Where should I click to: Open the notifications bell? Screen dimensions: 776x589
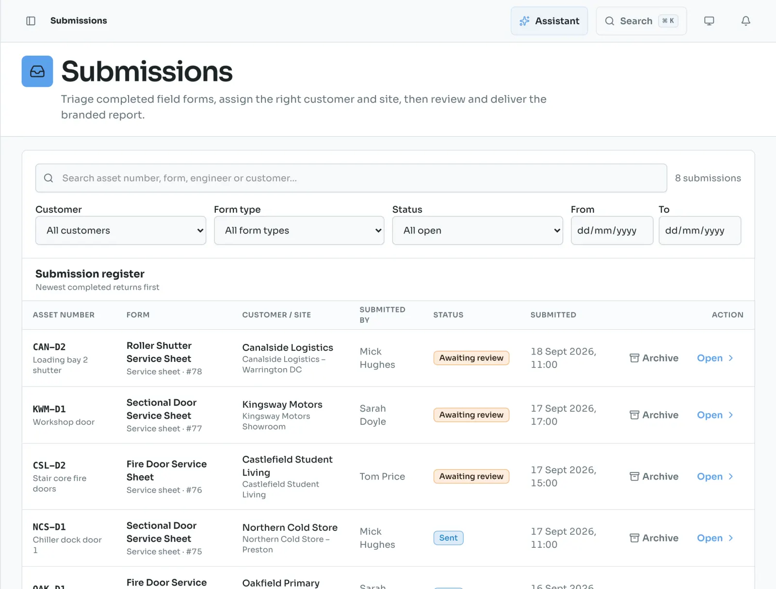tap(746, 21)
